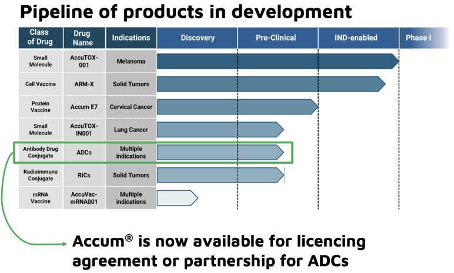Select the 'mRNA Vaccine' class cell
Screen dimensions: 454x273
pyautogui.click(x=41, y=198)
